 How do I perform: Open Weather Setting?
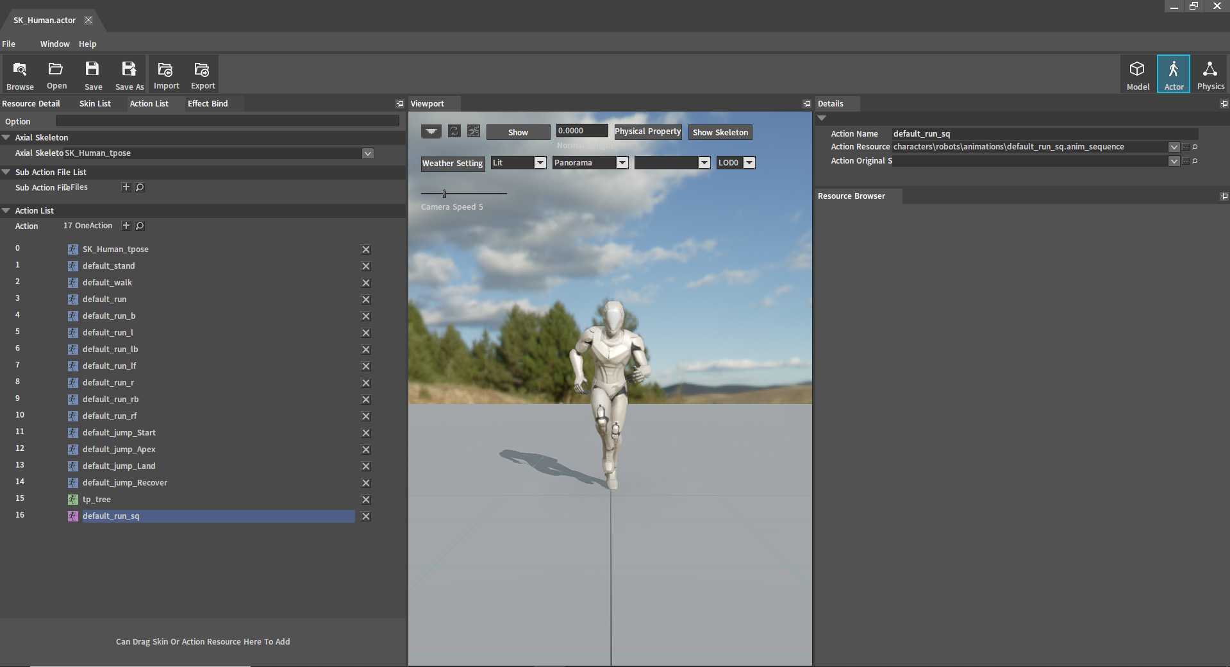(x=453, y=164)
